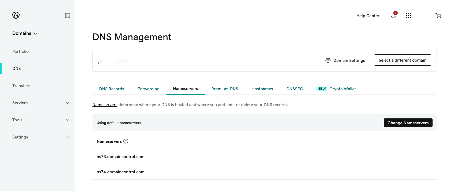The image size is (454, 191).
Task: Open the DNSSEC tab
Action: pyautogui.click(x=294, y=89)
